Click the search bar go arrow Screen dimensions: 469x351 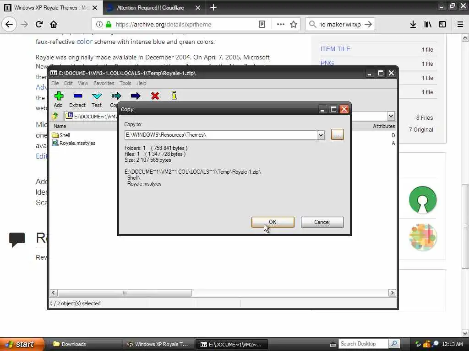[x=368, y=24]
